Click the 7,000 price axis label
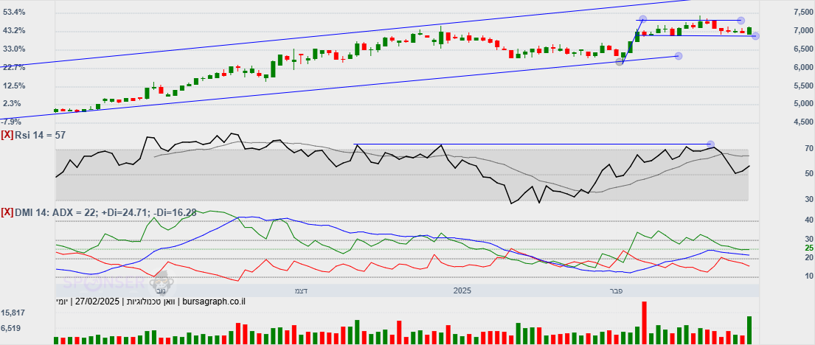 (x=803, y=31)
